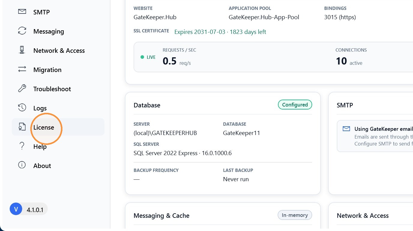413x231 pixels.
Task: Click the About info circle icon
Action: pos(22,166)
